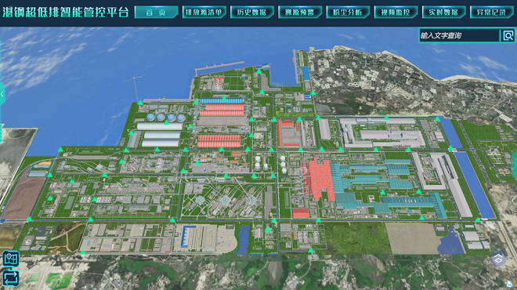Open the 排放源清单 tab
Screen dimensions: 517x290
[x=204, y=13]
